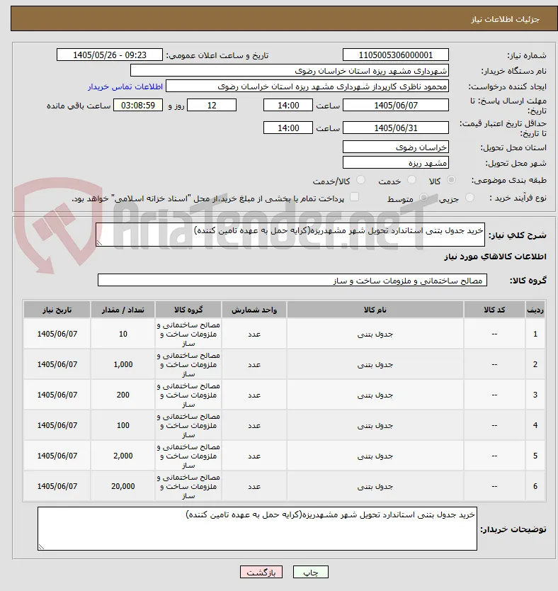Click the delivery city field مشهد ریزه
The height and width of the screenshot is (591, 558).
click(396, 163)
